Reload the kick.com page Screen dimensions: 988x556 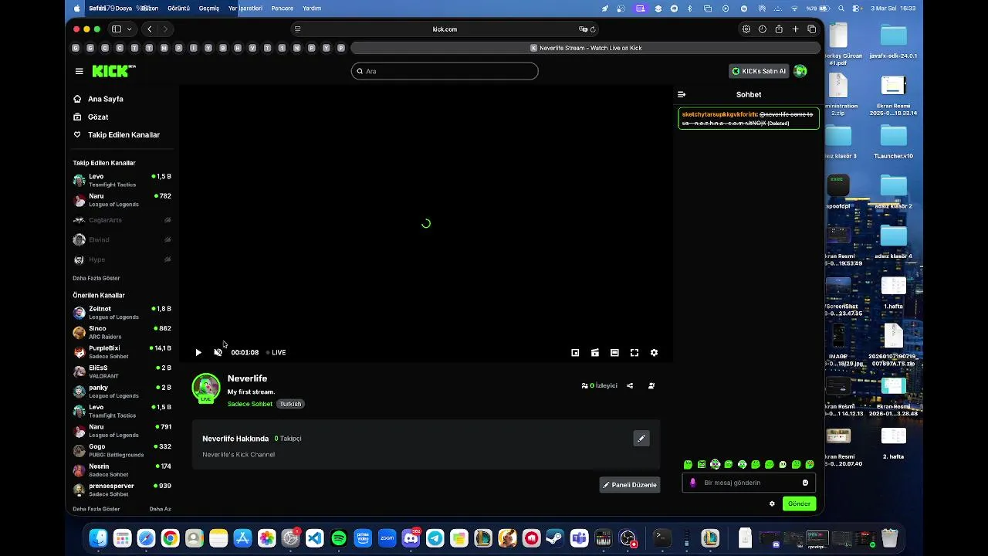[x=593, y=29]
